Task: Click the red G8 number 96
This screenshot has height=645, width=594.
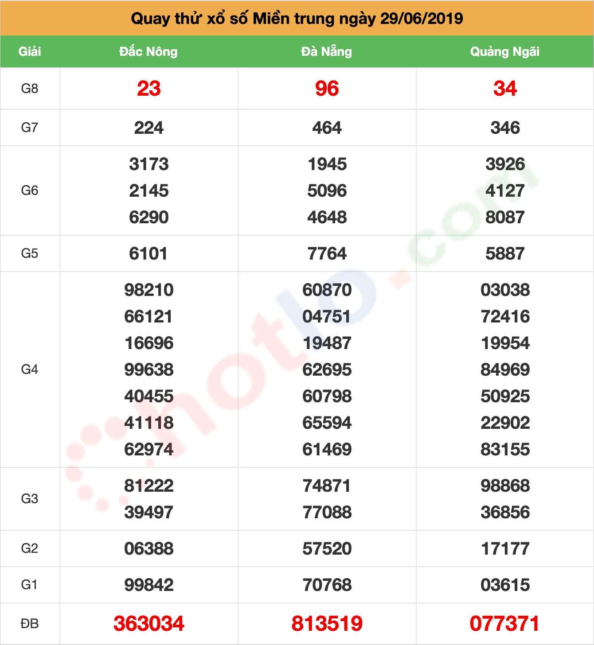Action: (x=327, y=89)
